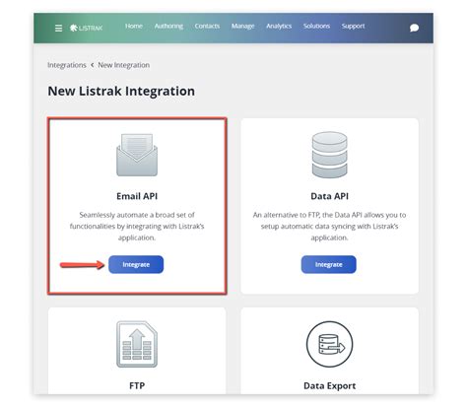Open the hamburger navigation menu
Image resolution: width=467 pixels, height=407 pixels.
58,29
